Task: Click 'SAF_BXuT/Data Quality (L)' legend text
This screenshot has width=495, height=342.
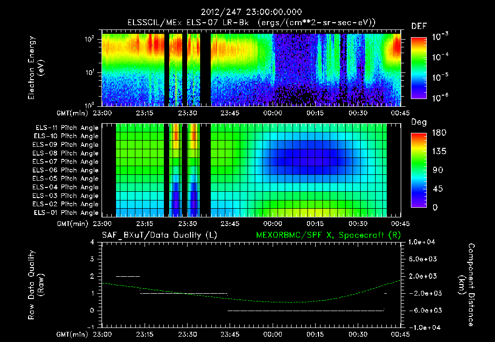Action: [x=160, y=235]
